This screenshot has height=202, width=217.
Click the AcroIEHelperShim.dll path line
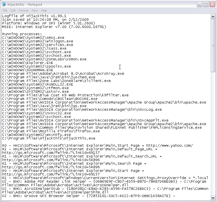(x=55, y=192)
